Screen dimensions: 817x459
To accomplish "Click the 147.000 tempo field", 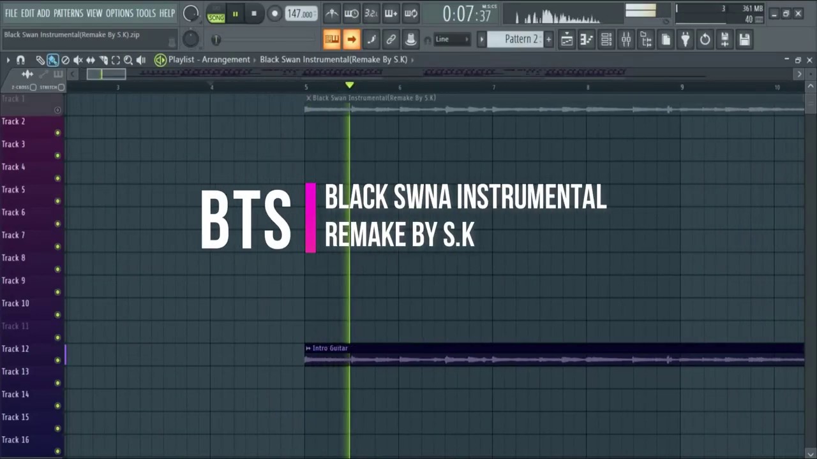I will [301, 13].
